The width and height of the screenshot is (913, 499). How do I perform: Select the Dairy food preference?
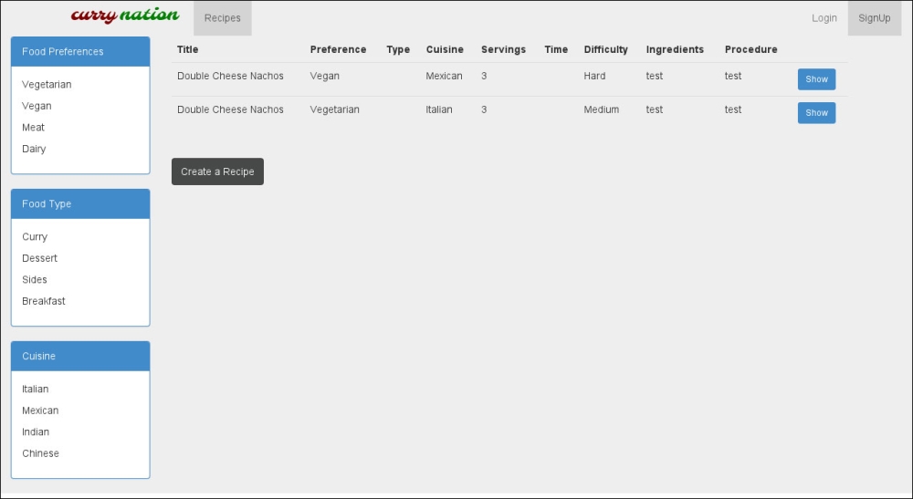(x=34, y=149)
